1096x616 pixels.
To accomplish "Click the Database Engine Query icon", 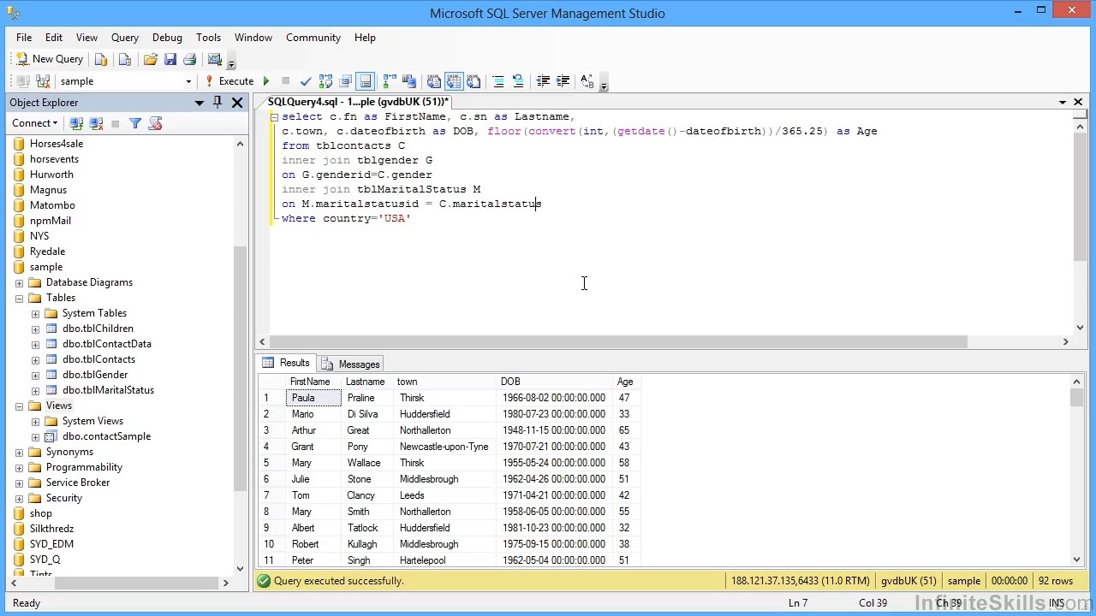I will click(101, 59).
